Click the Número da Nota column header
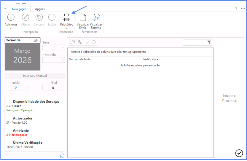Image resolution: width=247 pixels, height=161 pixels. (105, 59)
